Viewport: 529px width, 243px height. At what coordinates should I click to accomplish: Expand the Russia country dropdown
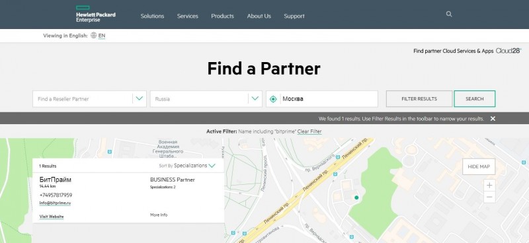255,99
